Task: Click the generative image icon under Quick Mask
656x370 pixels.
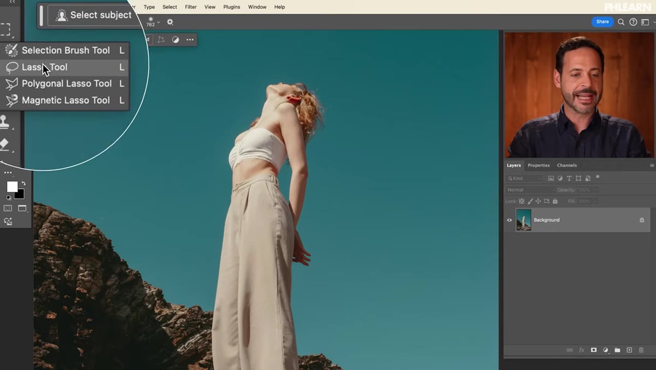Action: coord(8,221)
